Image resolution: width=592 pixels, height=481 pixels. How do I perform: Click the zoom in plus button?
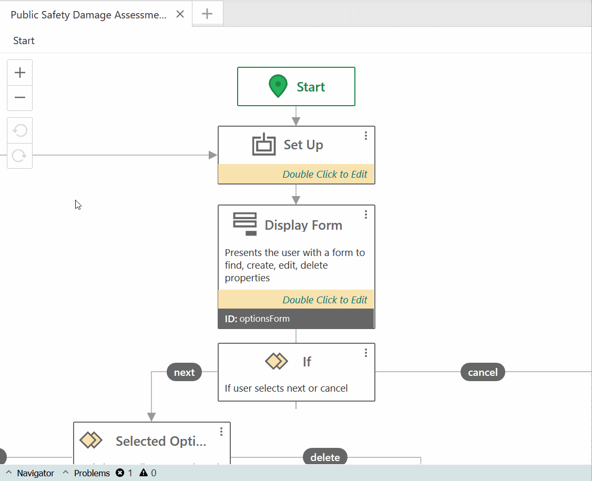coord(20,73)
